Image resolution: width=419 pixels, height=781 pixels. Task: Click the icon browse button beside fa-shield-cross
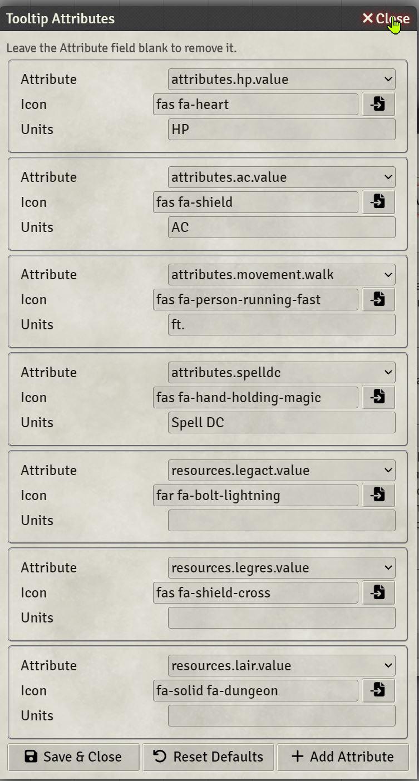pos(378,592)
